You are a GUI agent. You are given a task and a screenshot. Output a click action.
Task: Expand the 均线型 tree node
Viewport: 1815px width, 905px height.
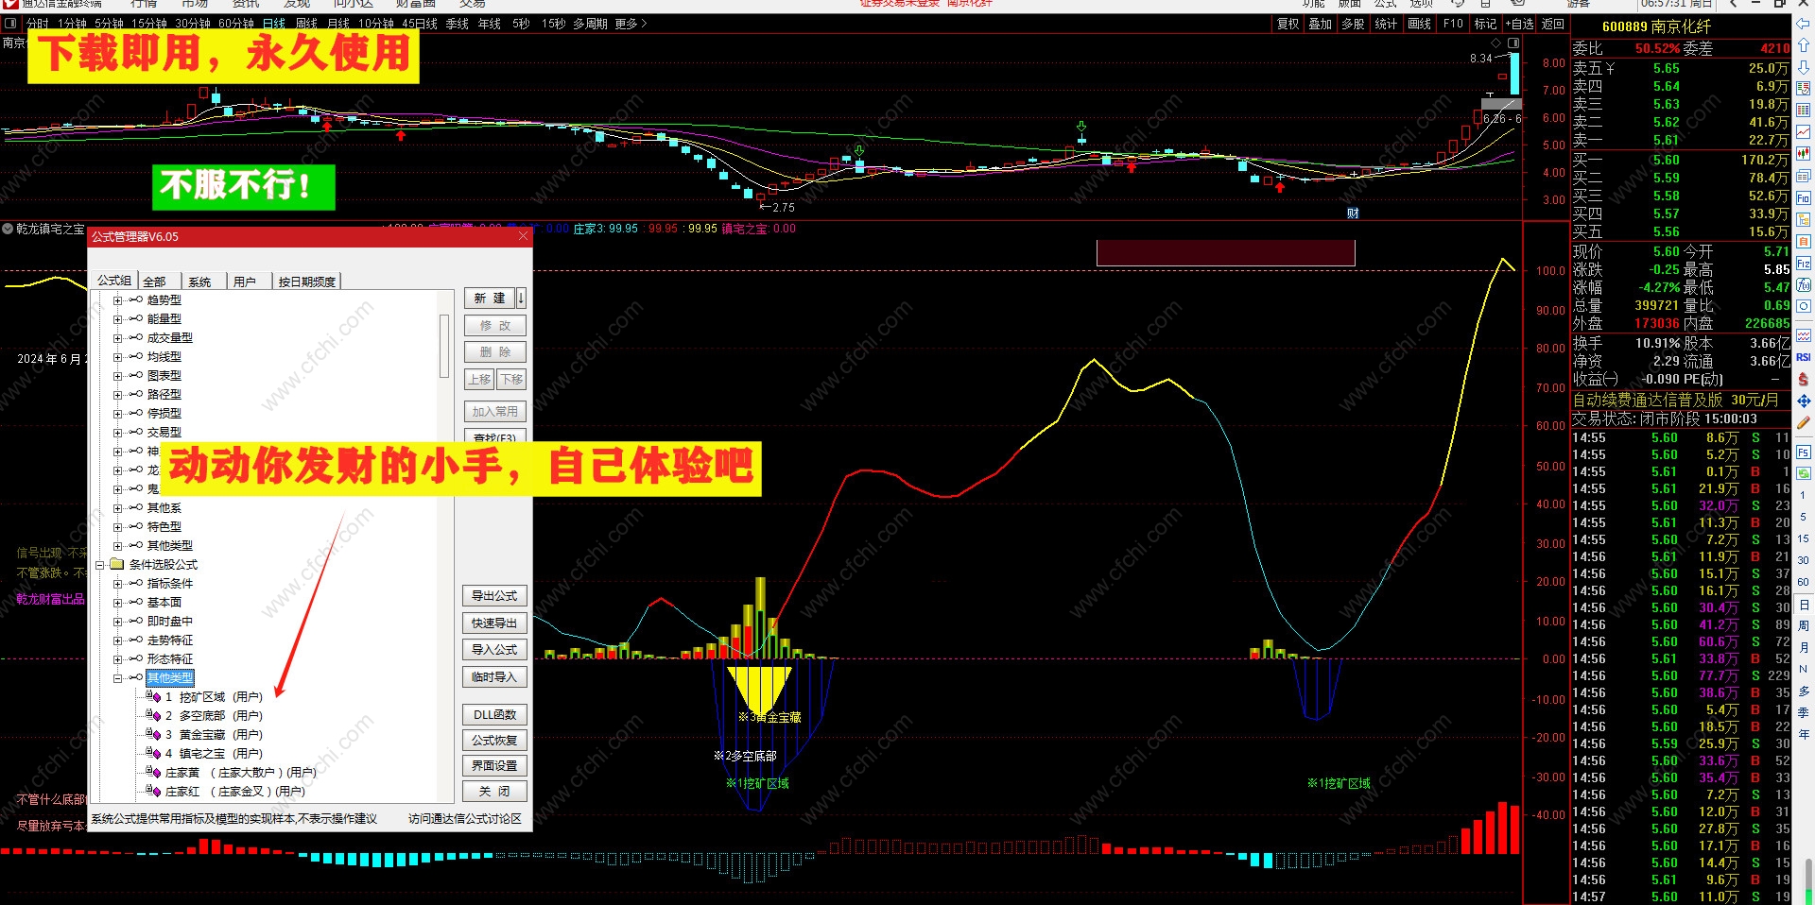pyautogui.click(x=117, y=357)
